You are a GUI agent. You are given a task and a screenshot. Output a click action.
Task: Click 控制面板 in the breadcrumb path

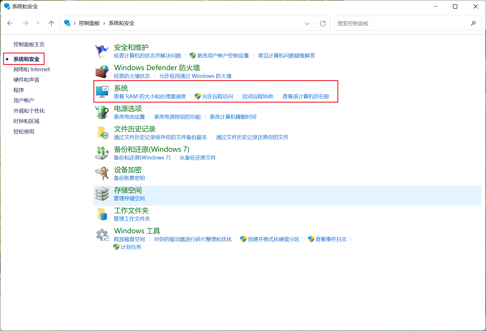click(x=89, y=23)
